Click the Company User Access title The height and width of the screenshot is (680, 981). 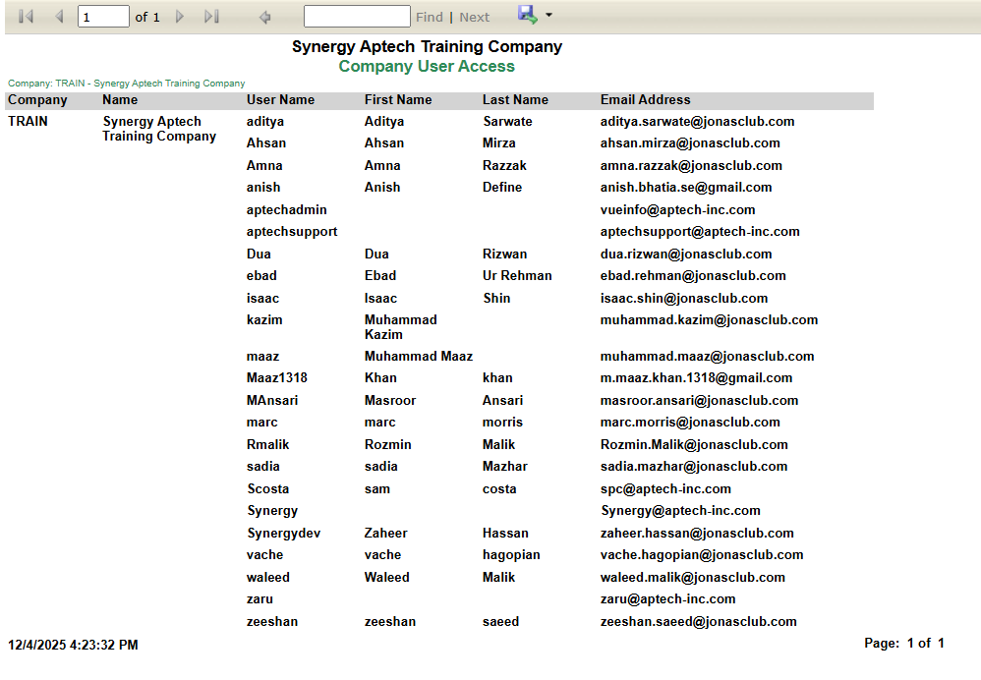click(427, 66)
